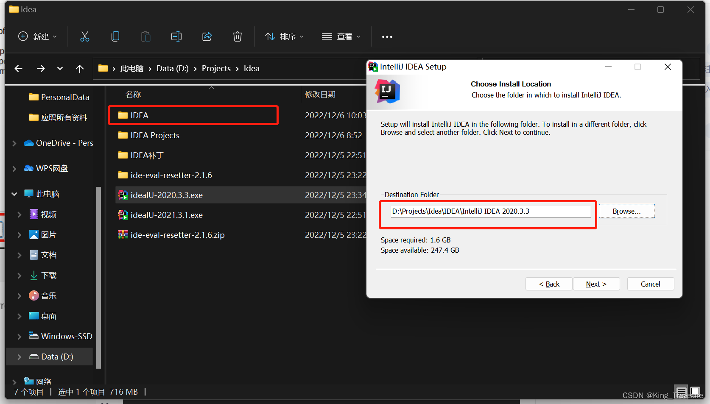Click the 下载 downloads arrow icon

coord(34,276)
